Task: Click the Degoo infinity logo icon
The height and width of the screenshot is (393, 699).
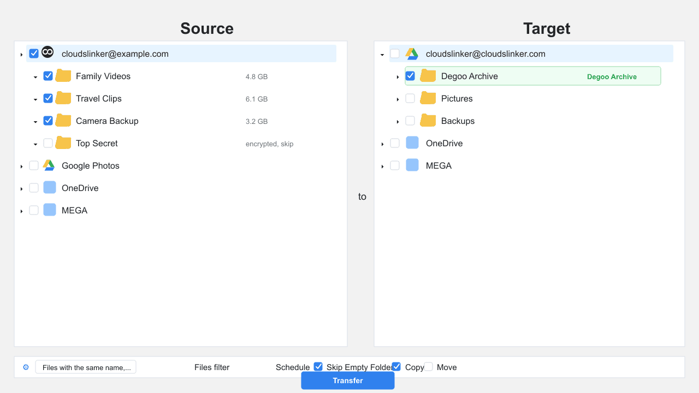Action: coord(48,52)
